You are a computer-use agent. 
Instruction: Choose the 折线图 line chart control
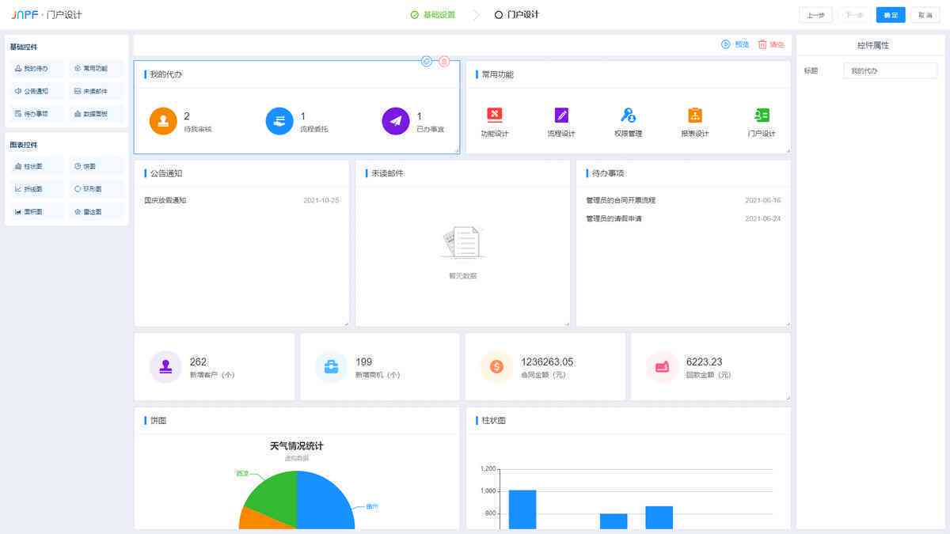(36, 189)
